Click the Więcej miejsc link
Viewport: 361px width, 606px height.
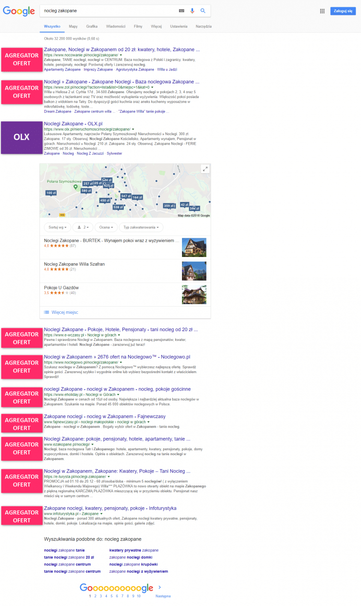click(x=64, y=312)
